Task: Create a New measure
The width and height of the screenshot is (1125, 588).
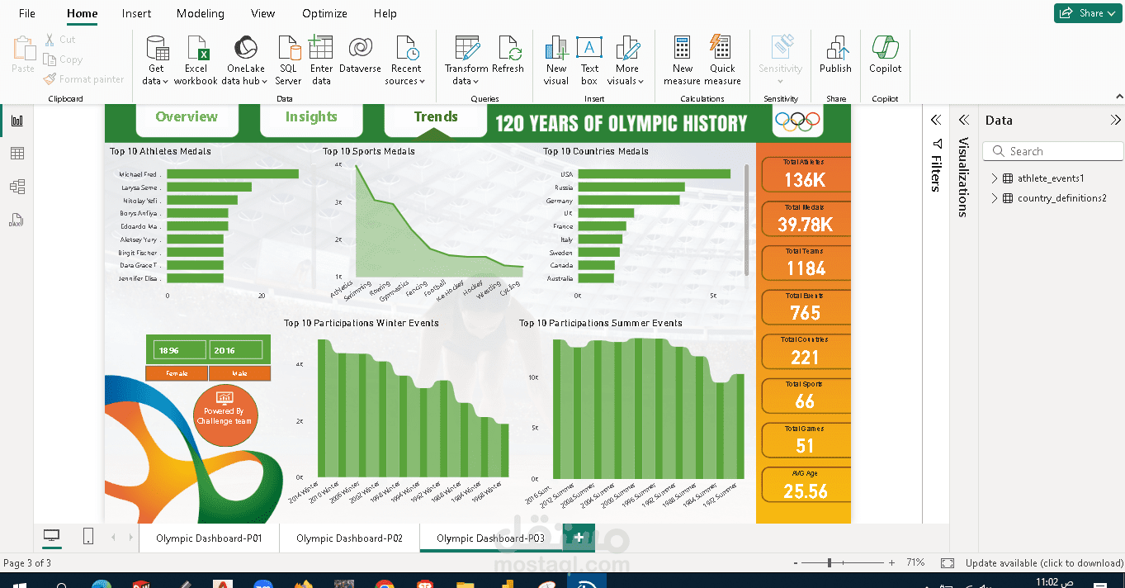Action: click(x=682, y=60)
